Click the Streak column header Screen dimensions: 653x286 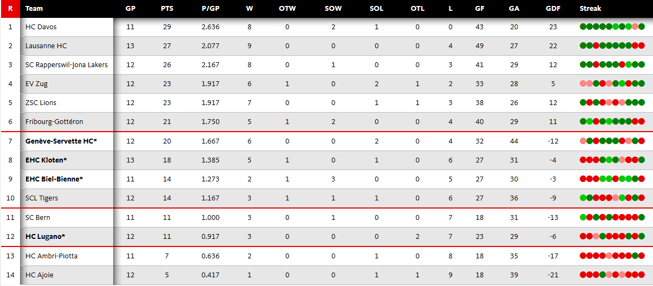point(589,9)
